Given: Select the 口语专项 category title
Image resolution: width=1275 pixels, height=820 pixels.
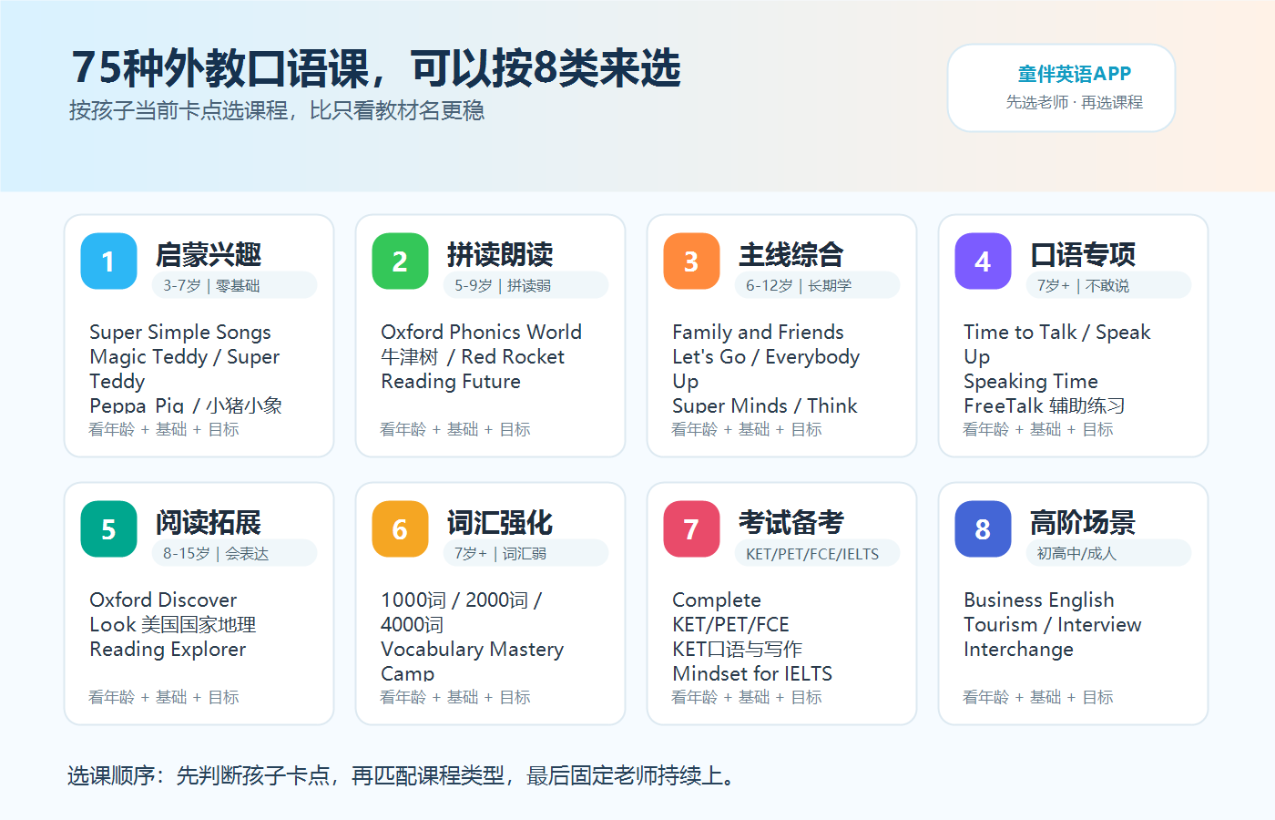Looking at the screenshot, I should [1083, 254].
